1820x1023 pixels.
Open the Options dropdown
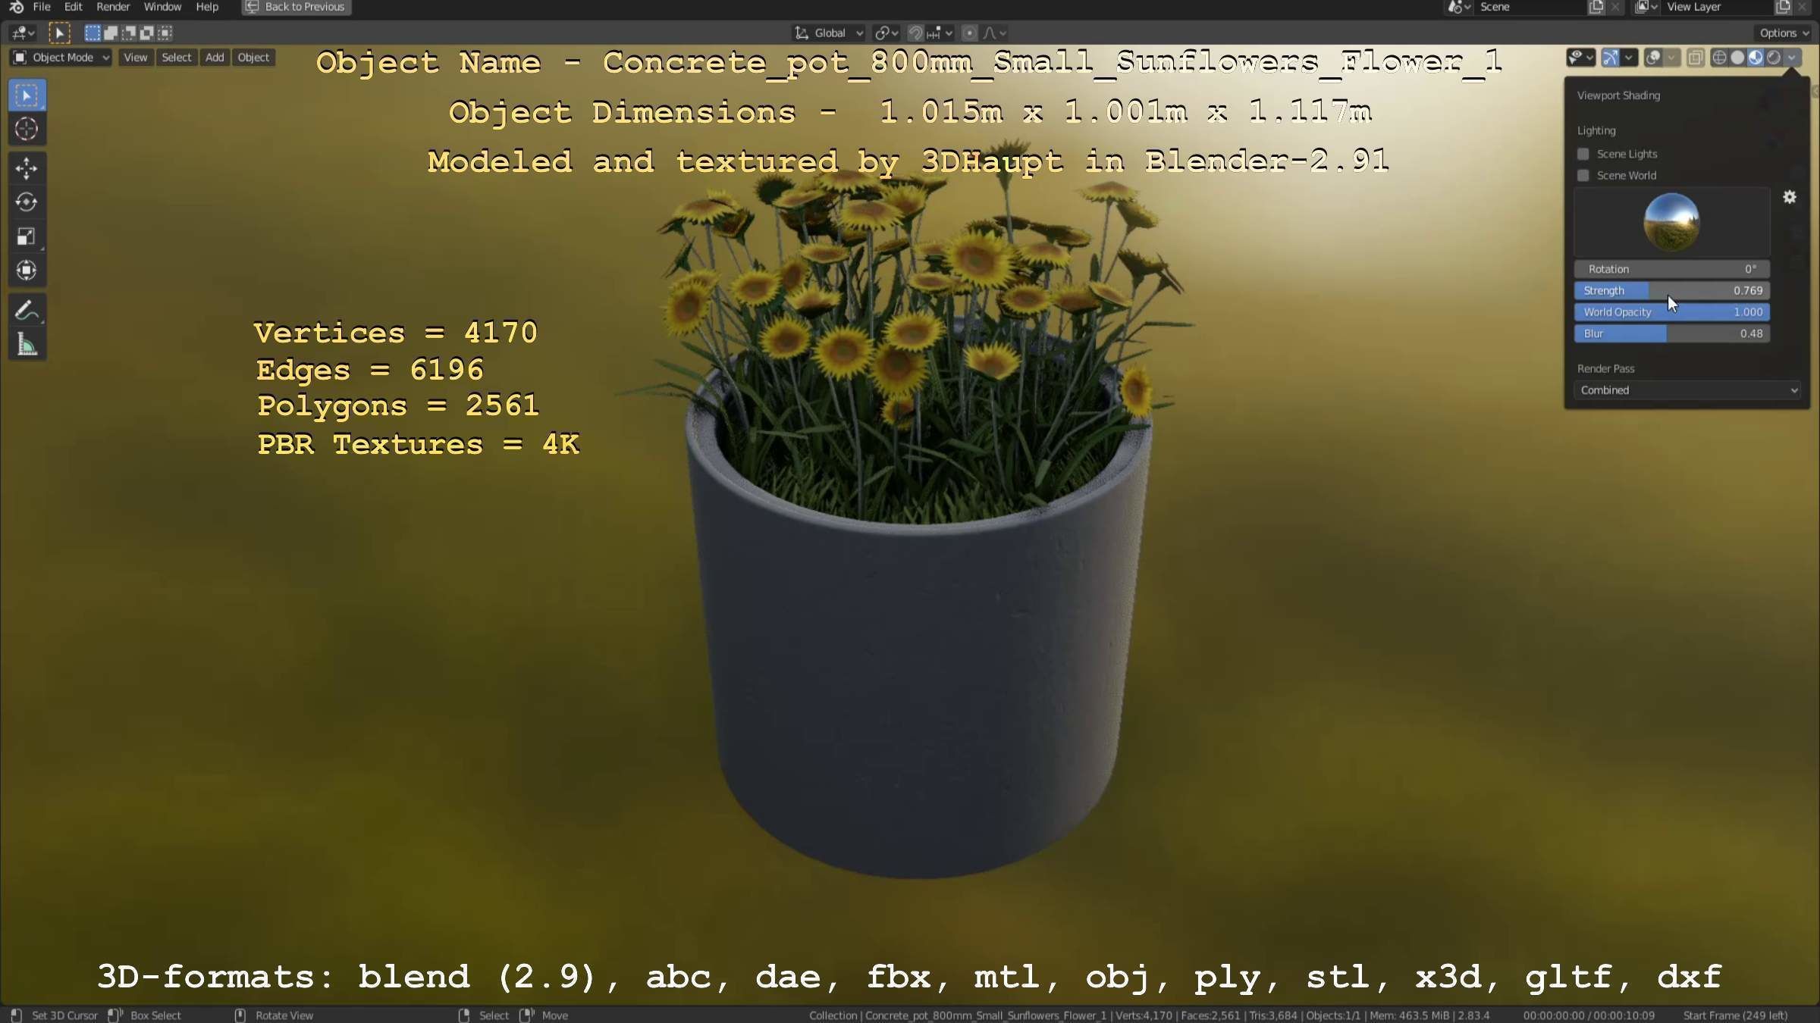[x=1784, y=33]
